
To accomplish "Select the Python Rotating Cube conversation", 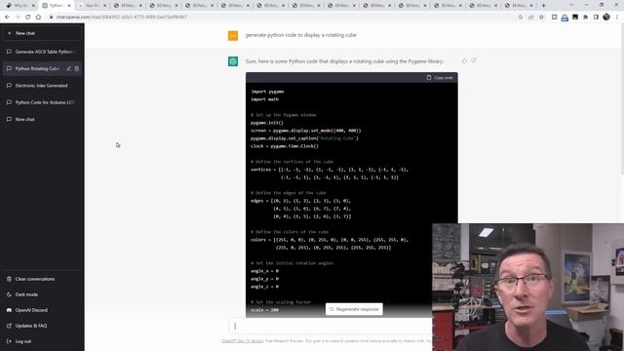I will pos(37,69).
